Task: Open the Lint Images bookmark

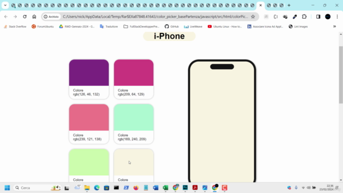Action: coord(298,26)
